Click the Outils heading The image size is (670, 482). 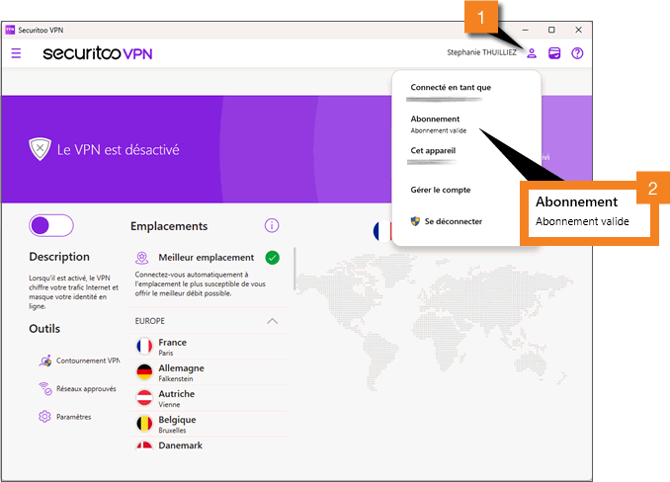click(x=44, y=329)
